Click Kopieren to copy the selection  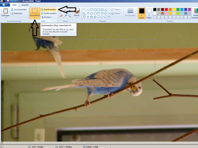pos(16,13)
